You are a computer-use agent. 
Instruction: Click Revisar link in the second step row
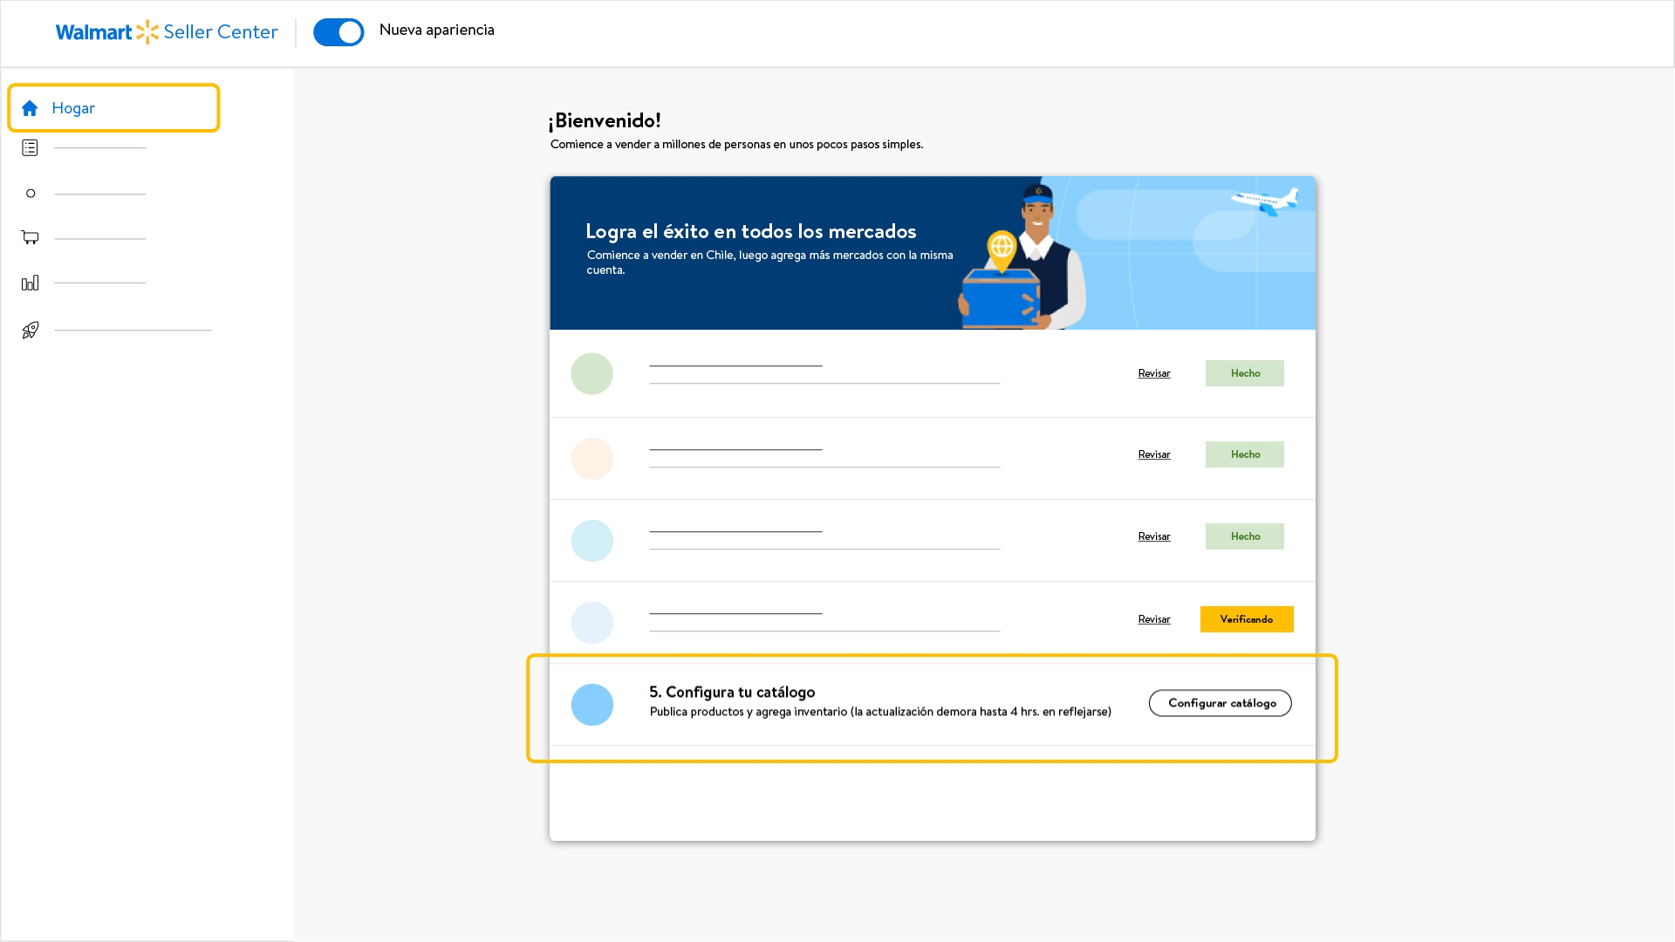coord(1154,454)
